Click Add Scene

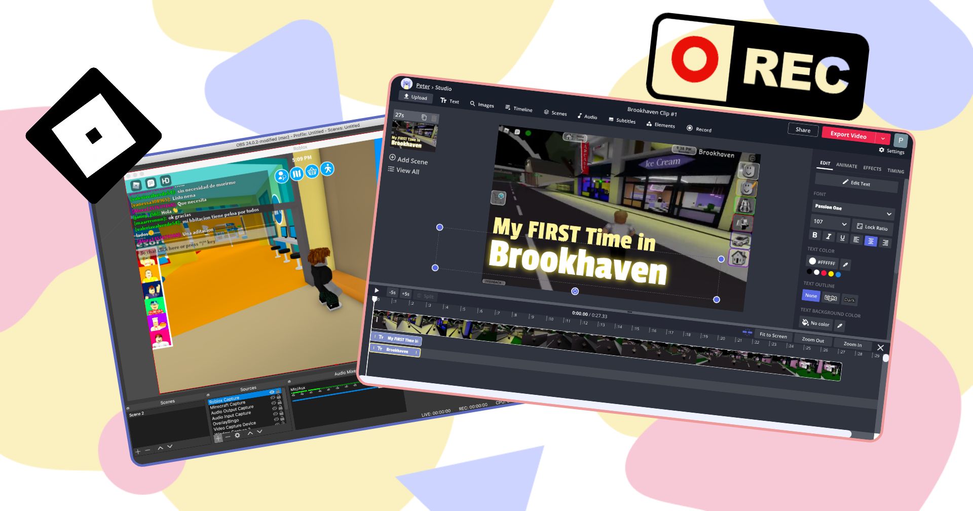pos(408,160)
